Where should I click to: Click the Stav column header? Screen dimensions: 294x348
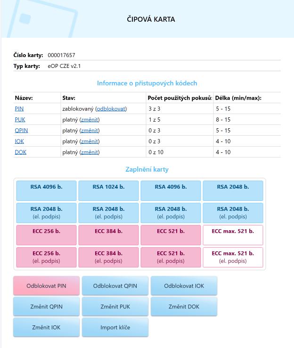69,98
